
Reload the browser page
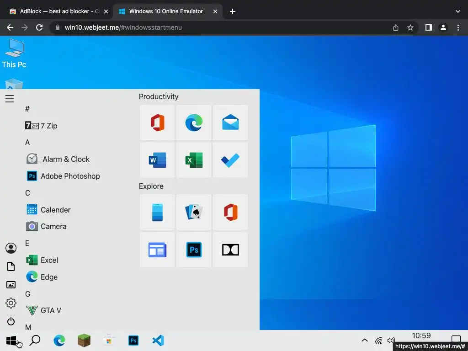pos(39,27)
